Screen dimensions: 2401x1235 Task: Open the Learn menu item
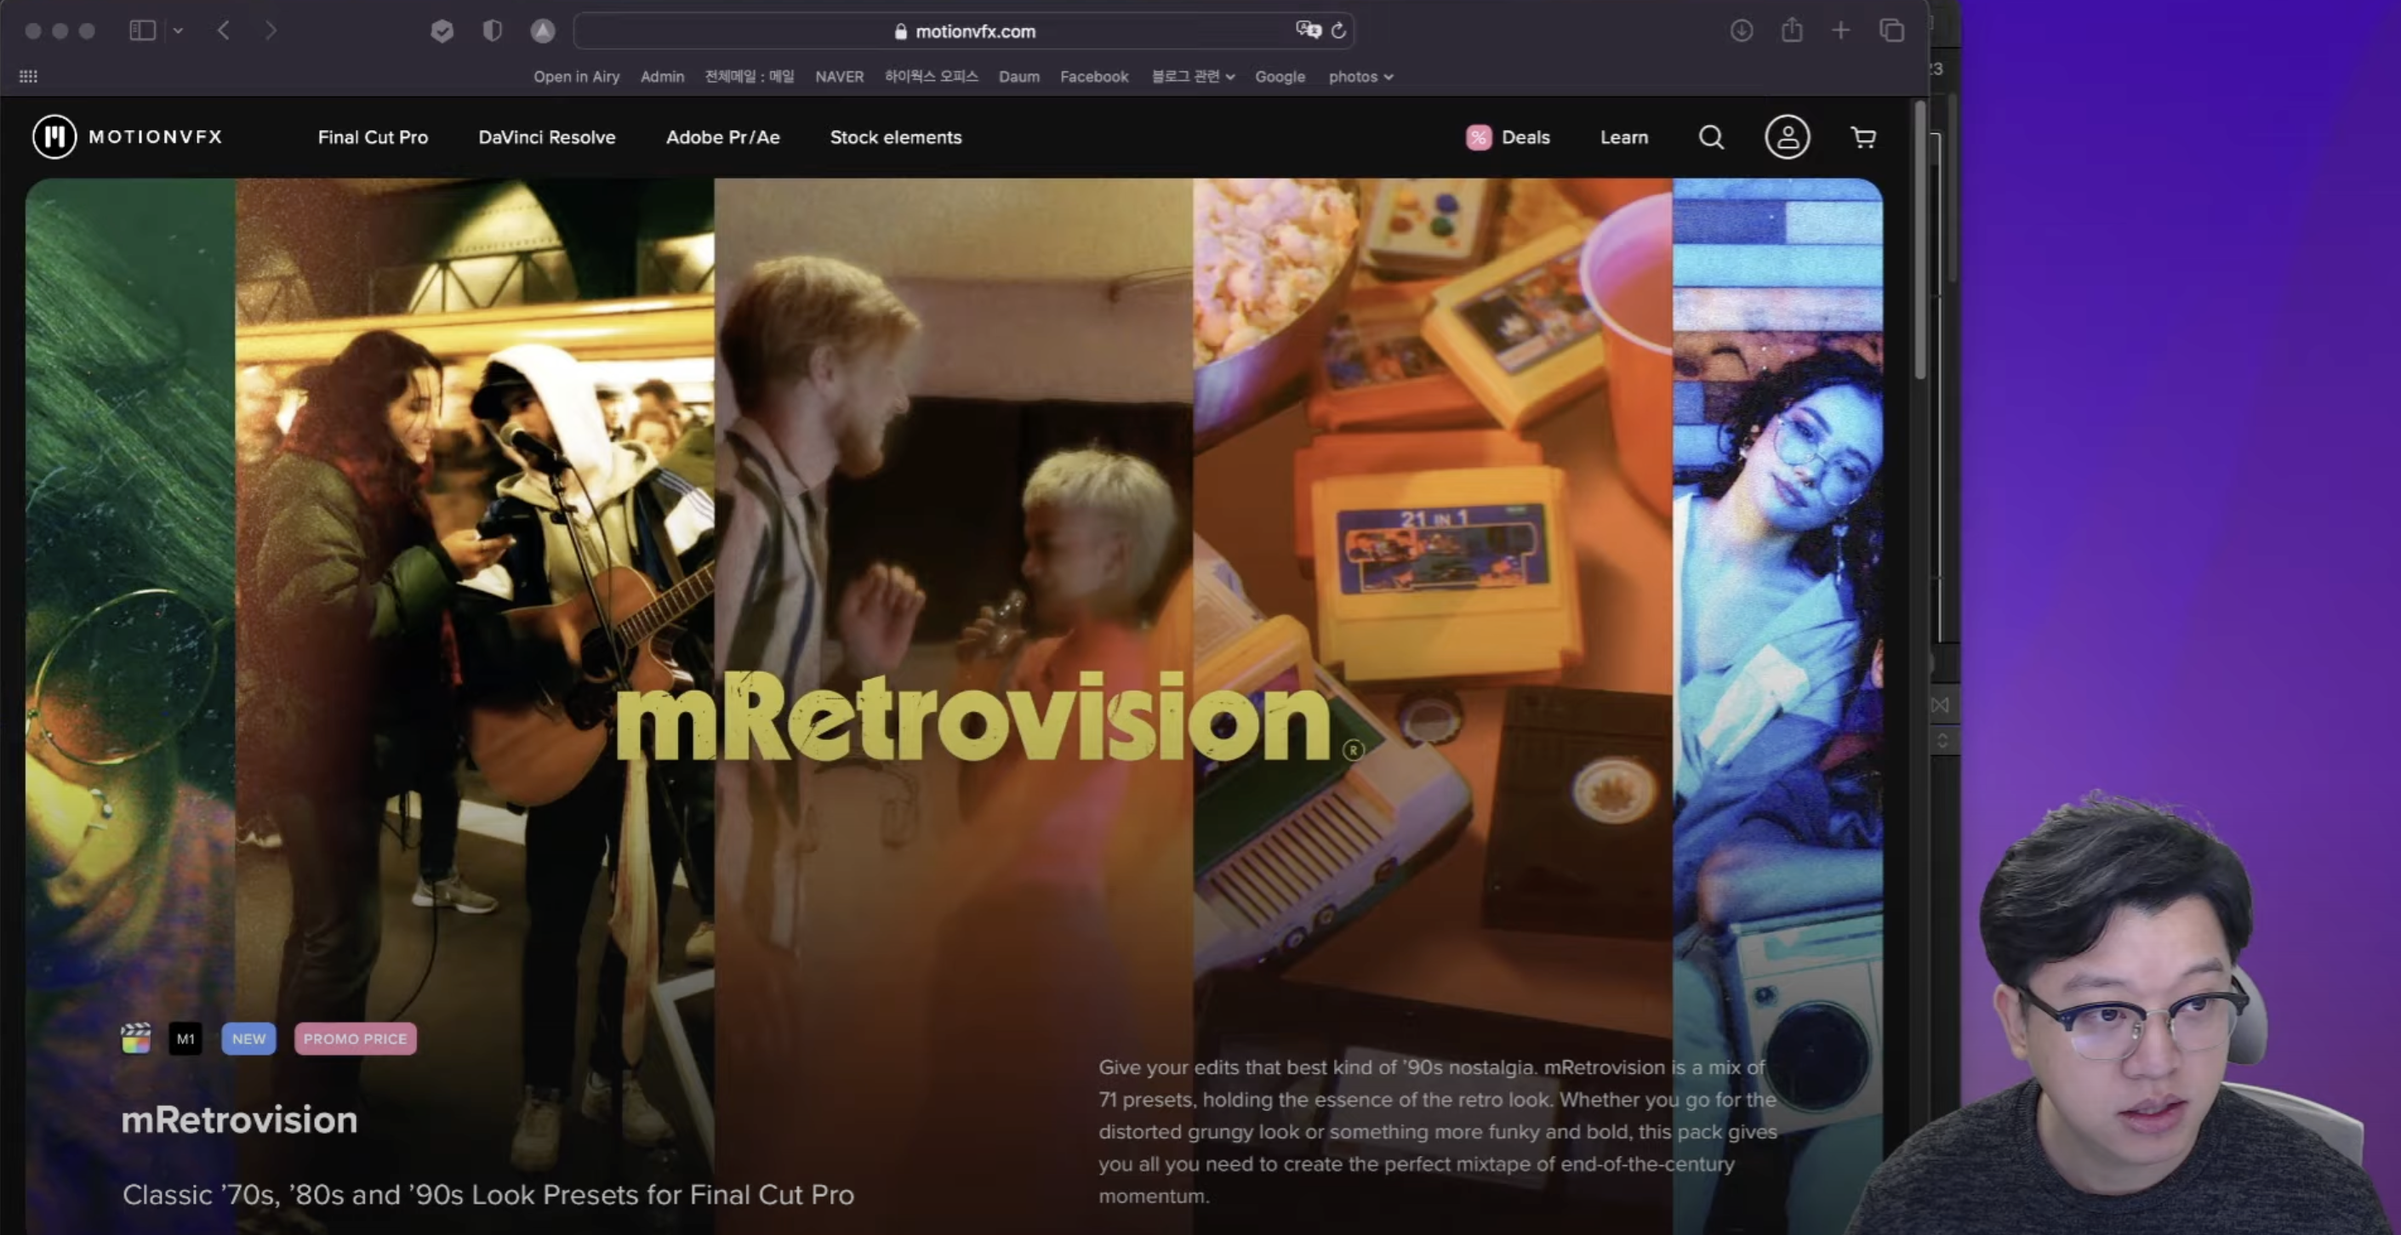1623,137
